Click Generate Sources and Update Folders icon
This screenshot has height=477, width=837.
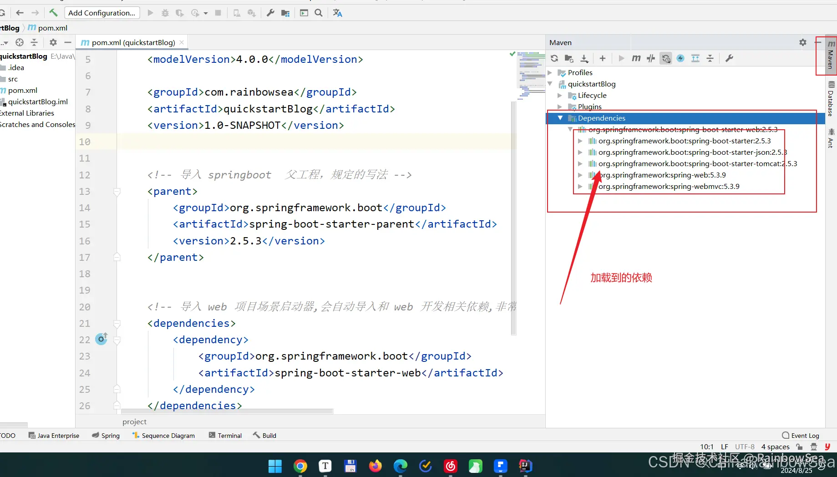click(x=569, y=58)
